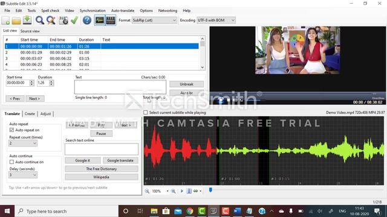The height and width of the screenshot is (217, 387).
Task: Toggle the waveform display toolbar icon
Action: (100, 20)
